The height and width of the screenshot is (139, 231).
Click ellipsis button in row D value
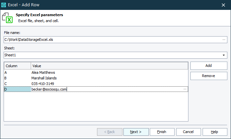(x=185, y=89)
